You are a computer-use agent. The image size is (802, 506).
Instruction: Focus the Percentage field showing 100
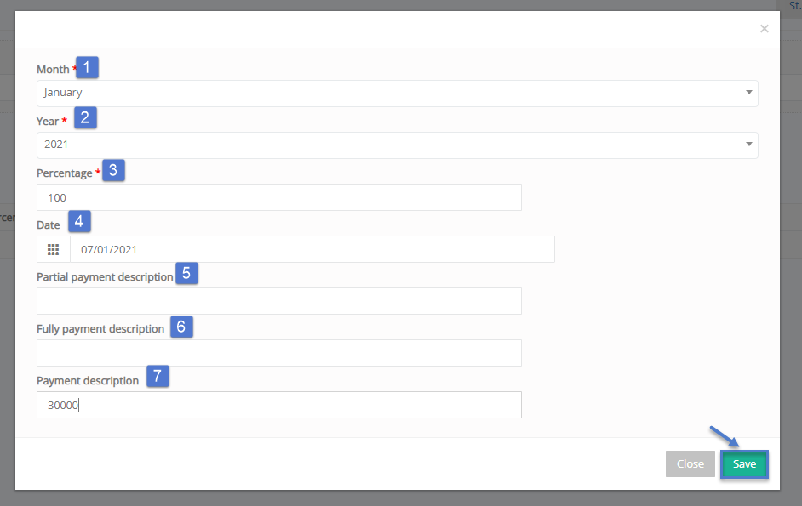(279, 197)
